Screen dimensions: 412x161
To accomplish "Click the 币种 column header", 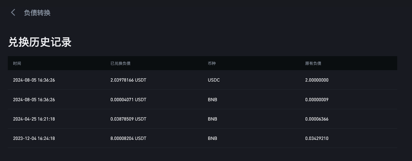I will click(212, 63).
